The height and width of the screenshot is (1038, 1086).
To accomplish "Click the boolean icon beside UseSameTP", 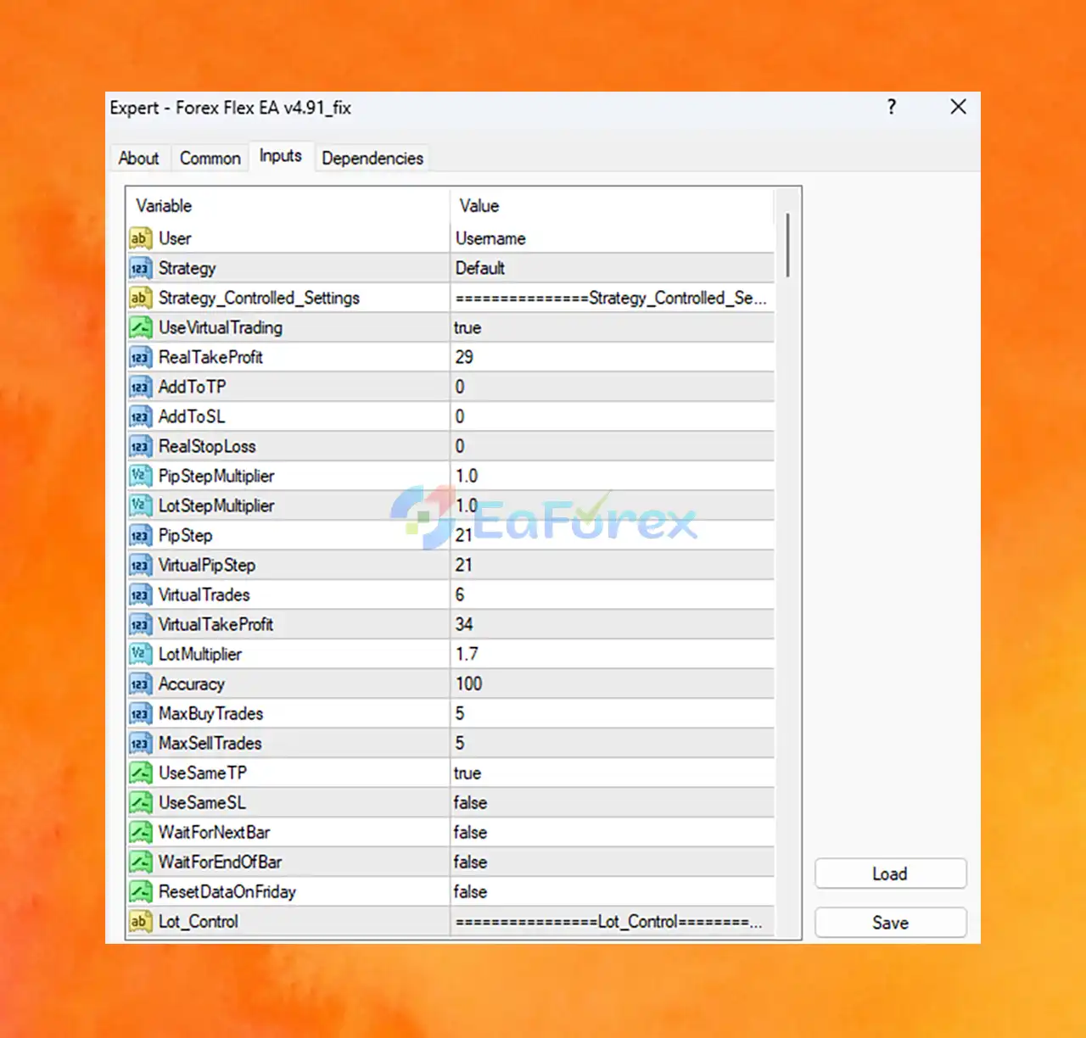I will 140,773.
